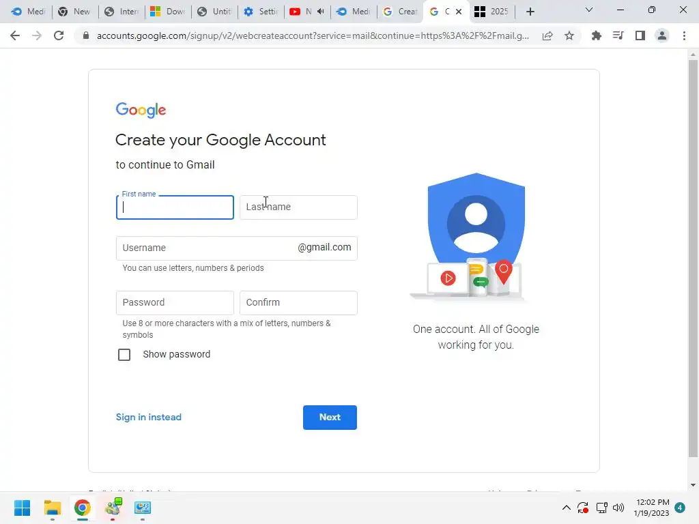
Task: Switch to the Microsoft Dow tab
Action: click(168, 12)
